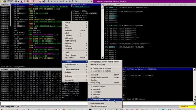This screenshot has height=110, width=196.
Task: Choose Modify Variable from the context menu
Action: [x=75, y=41]
